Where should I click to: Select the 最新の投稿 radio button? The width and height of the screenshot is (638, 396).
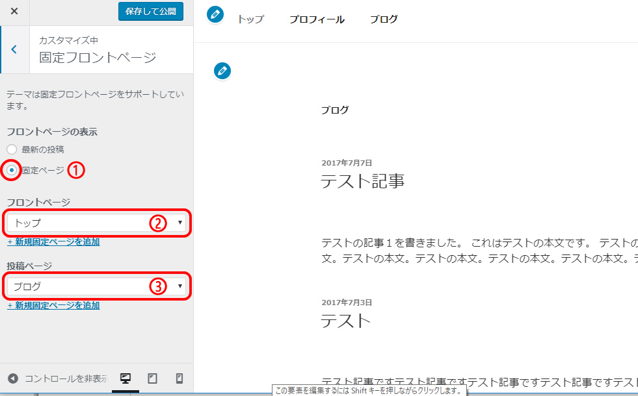[x=12, y=149]
